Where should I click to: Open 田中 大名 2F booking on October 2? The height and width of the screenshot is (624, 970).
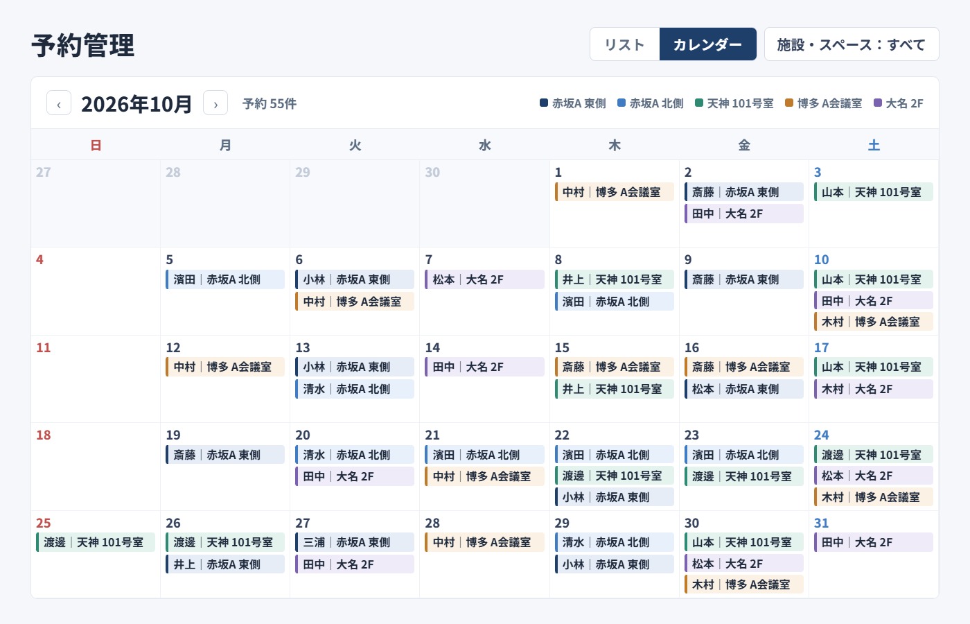point(744,214)
